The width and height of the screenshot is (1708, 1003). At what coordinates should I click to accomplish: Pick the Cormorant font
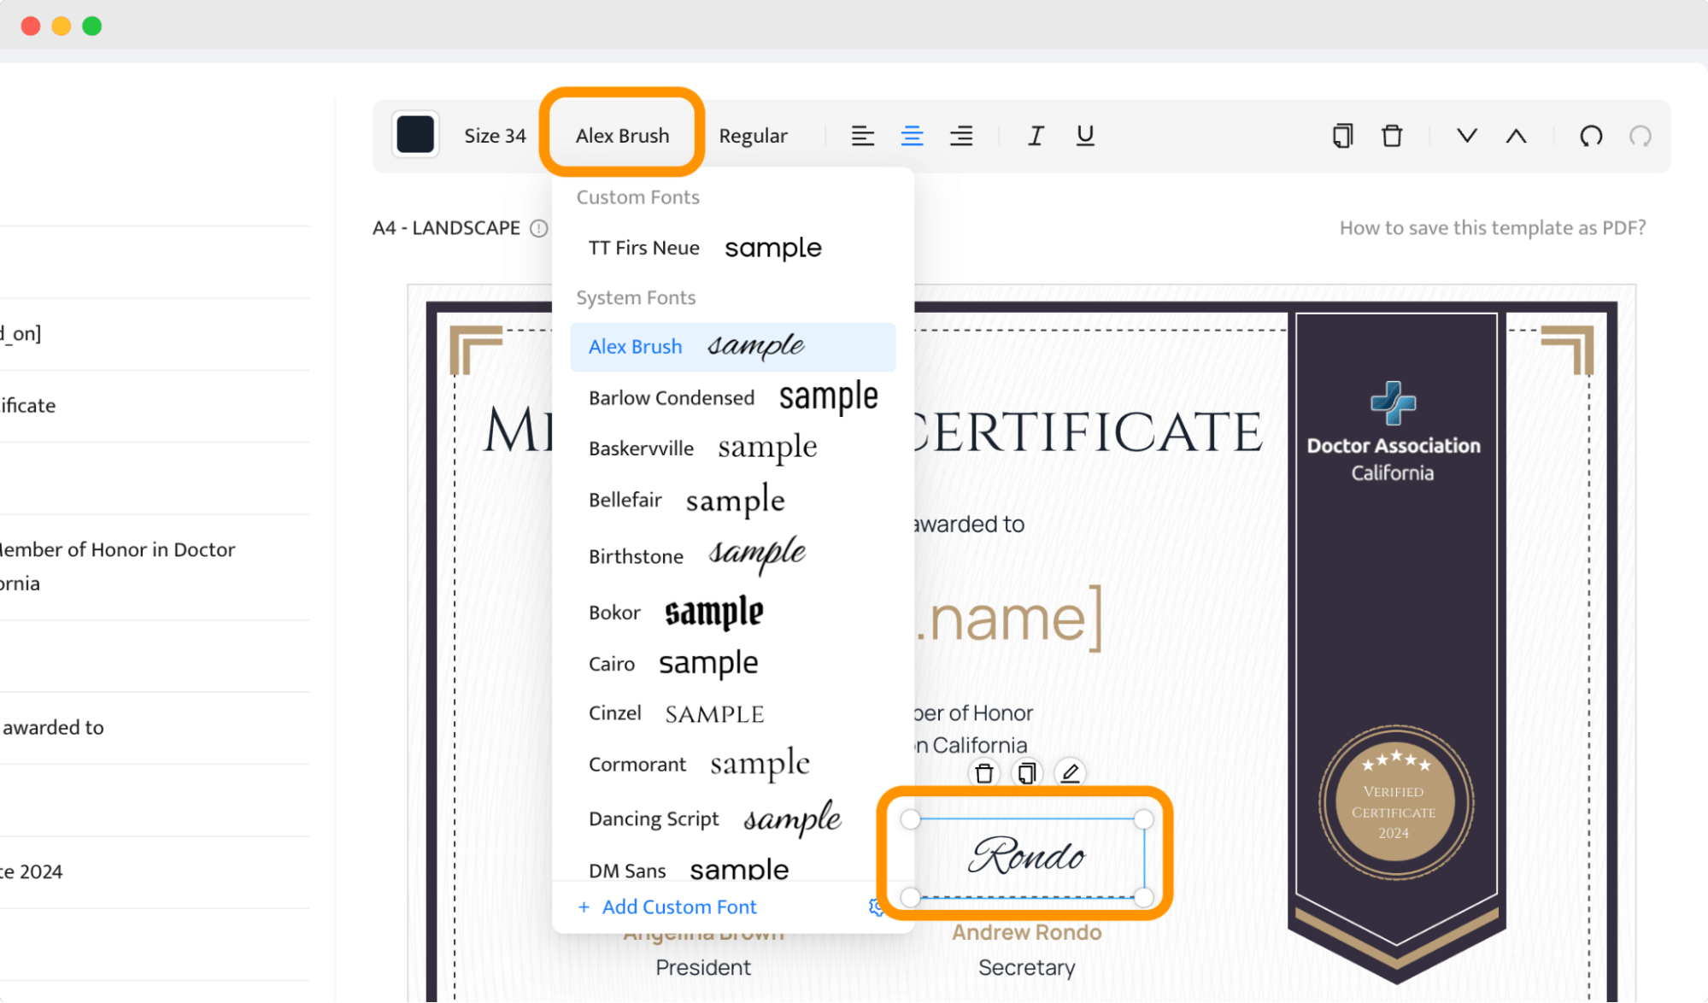coord(733,765)
